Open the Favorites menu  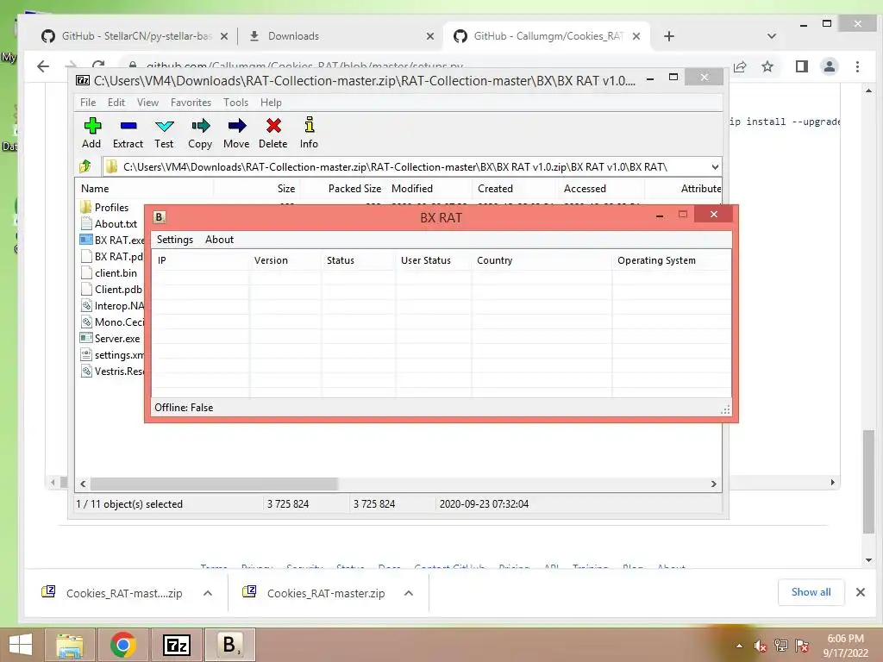coord(191,103)
